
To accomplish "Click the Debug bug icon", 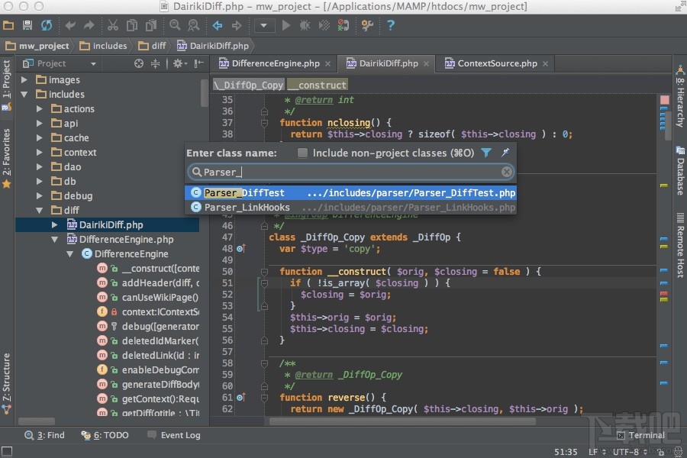I will (305, 25).
